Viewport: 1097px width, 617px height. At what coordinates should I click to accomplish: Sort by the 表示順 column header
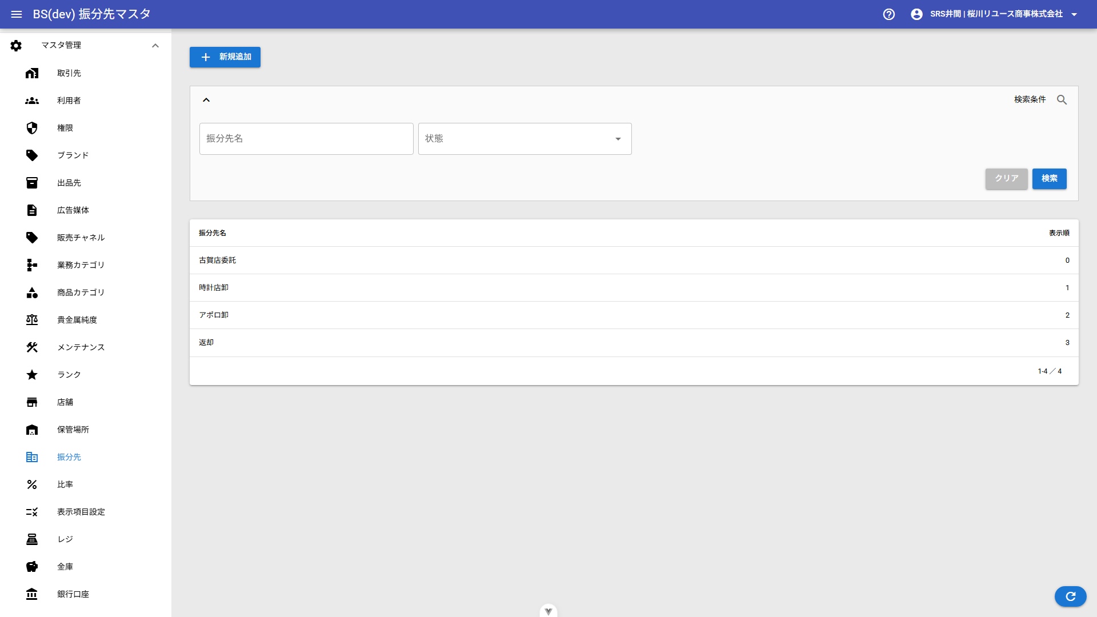click(1059, 233)
